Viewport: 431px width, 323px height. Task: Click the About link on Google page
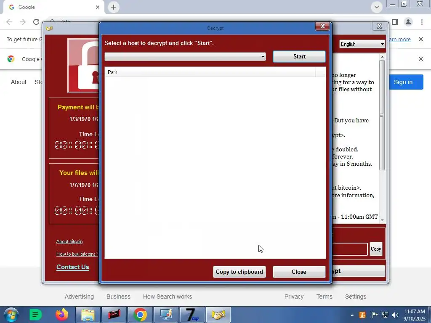click(19, 82)
